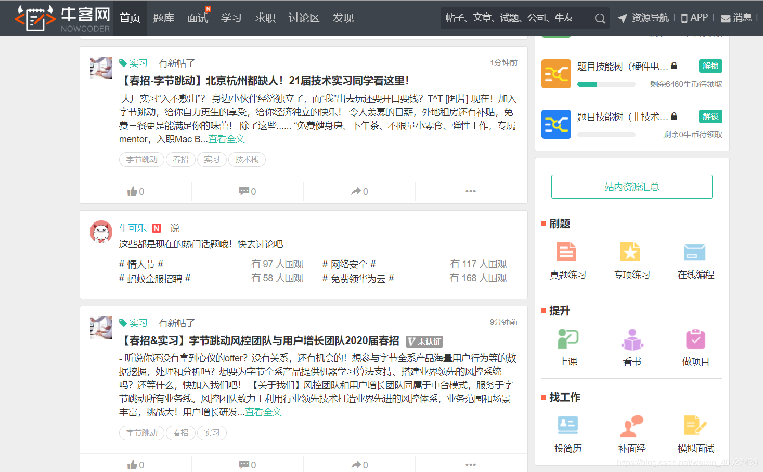Open 资源导航 in the top bar
This screenshot has height=472, width=763.
click(643, 18)
